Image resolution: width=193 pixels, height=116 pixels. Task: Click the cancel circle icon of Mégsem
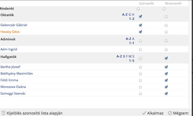tap(170, 113)
